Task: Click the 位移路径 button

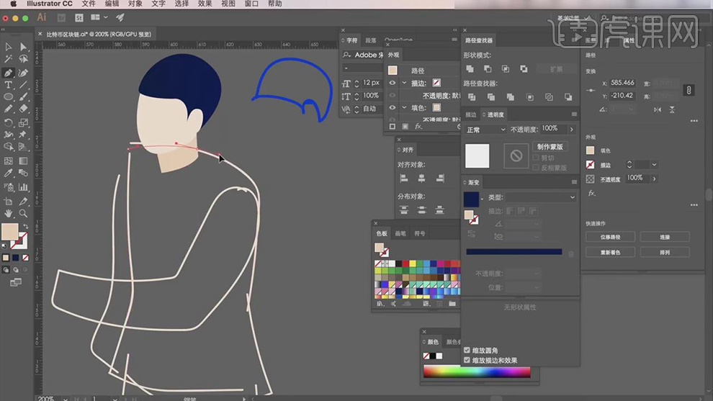Action: pos(610,237)
